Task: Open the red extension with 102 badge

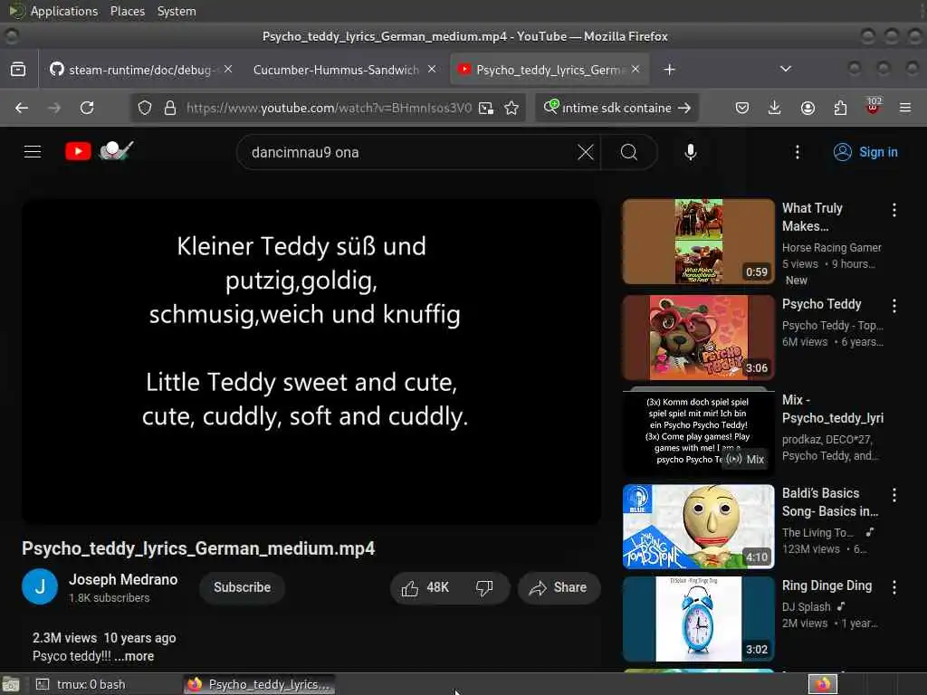Action: point(874,107)
